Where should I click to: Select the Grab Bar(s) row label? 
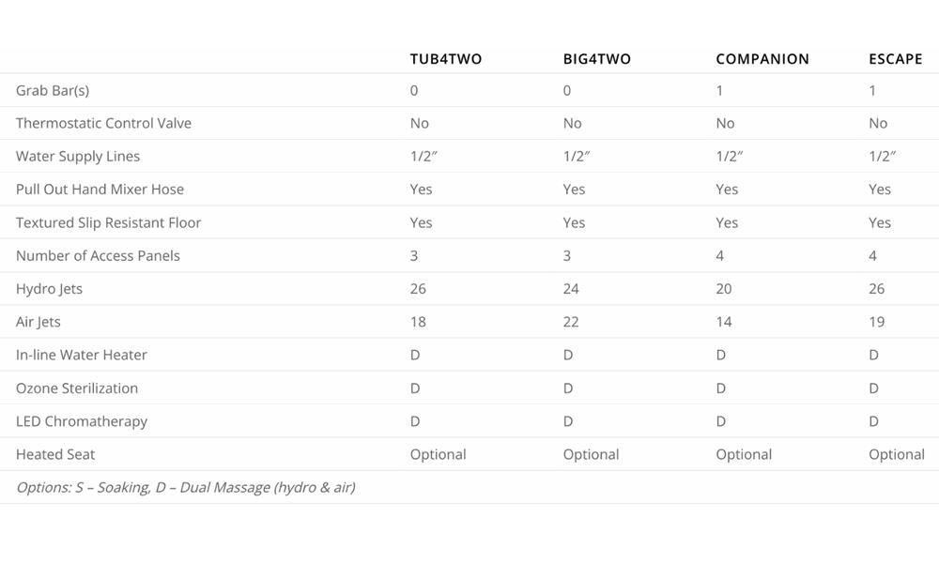pyautogui.click(x=53, y=90)
